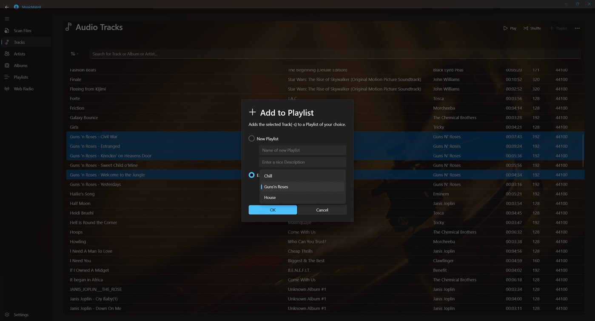
Task: Select the track Half Moon
Action: click(325, 203)
